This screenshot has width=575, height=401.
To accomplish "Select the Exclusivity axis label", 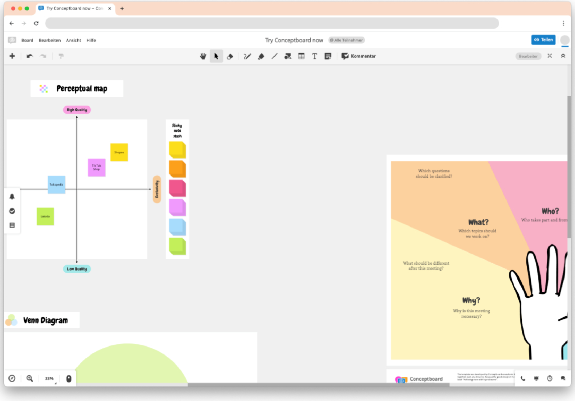I will pos(157,189).
